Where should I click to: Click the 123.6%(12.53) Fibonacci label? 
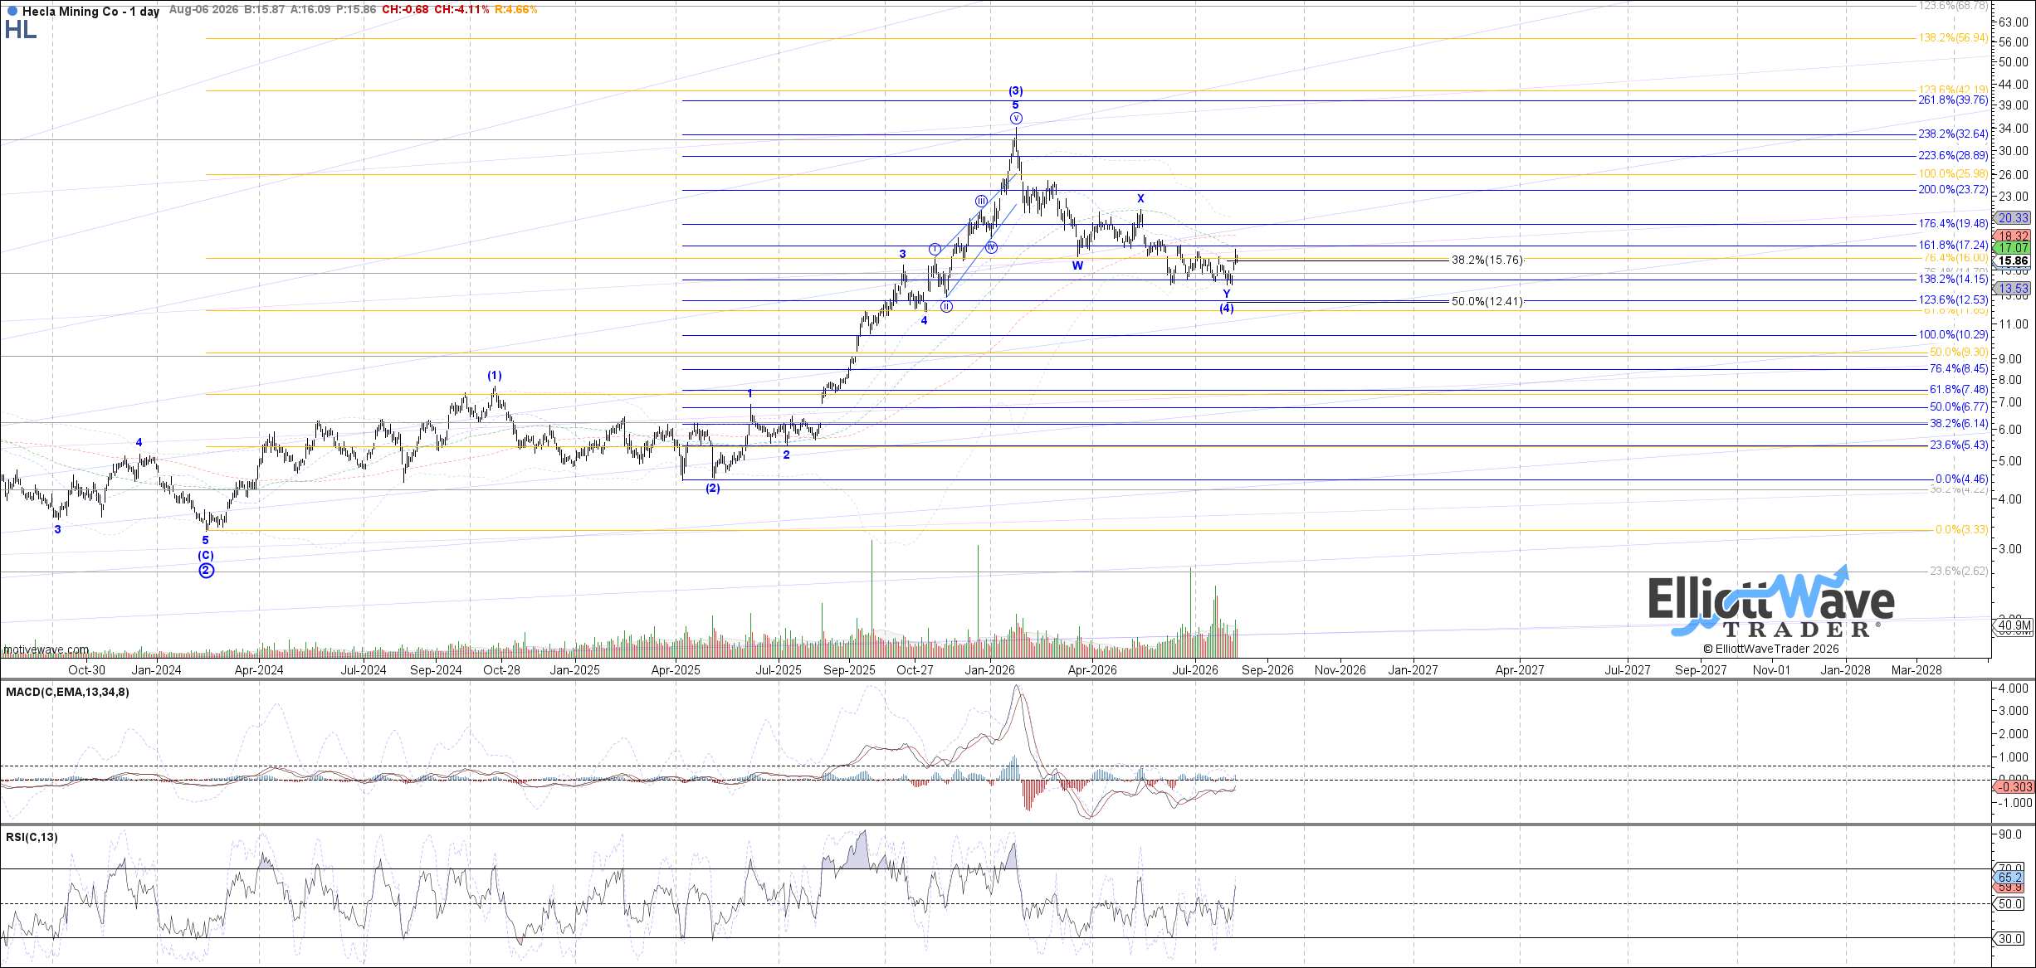(x=1953, y=300)
